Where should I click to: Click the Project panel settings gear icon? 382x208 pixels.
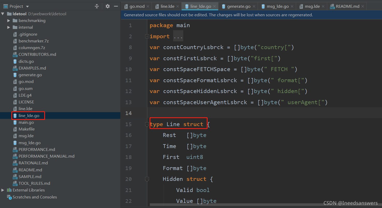[108, 6]
